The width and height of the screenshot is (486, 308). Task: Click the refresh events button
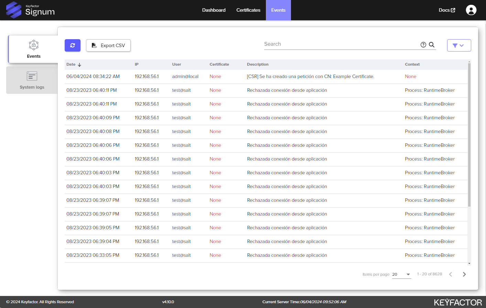73,45
